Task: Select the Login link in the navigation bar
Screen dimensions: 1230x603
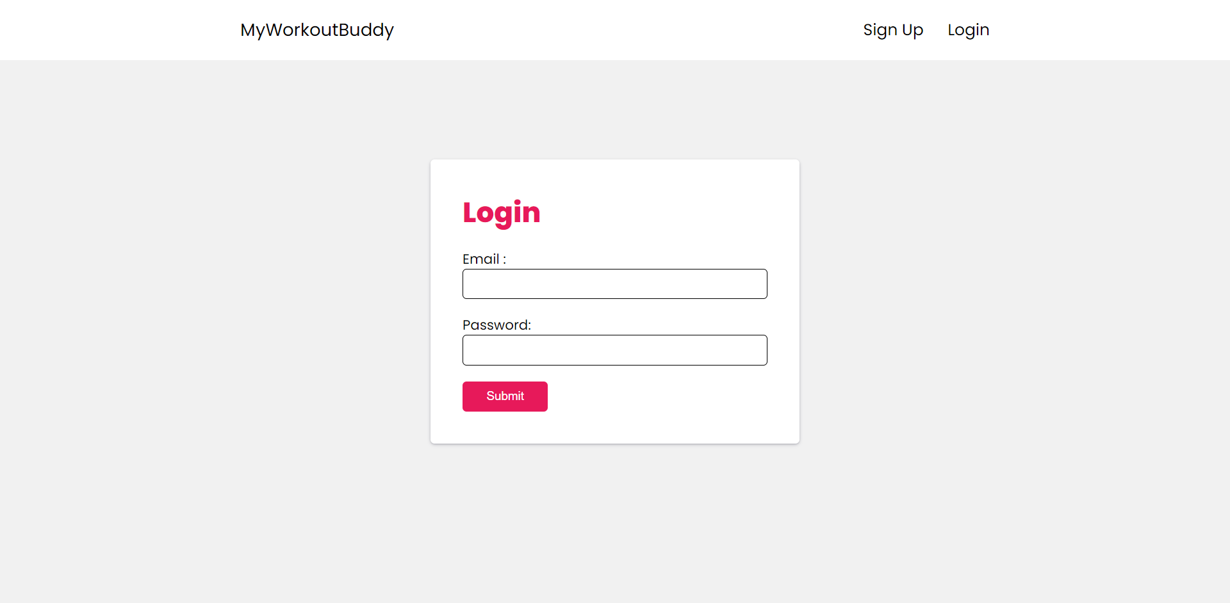Action: point(968,29)
